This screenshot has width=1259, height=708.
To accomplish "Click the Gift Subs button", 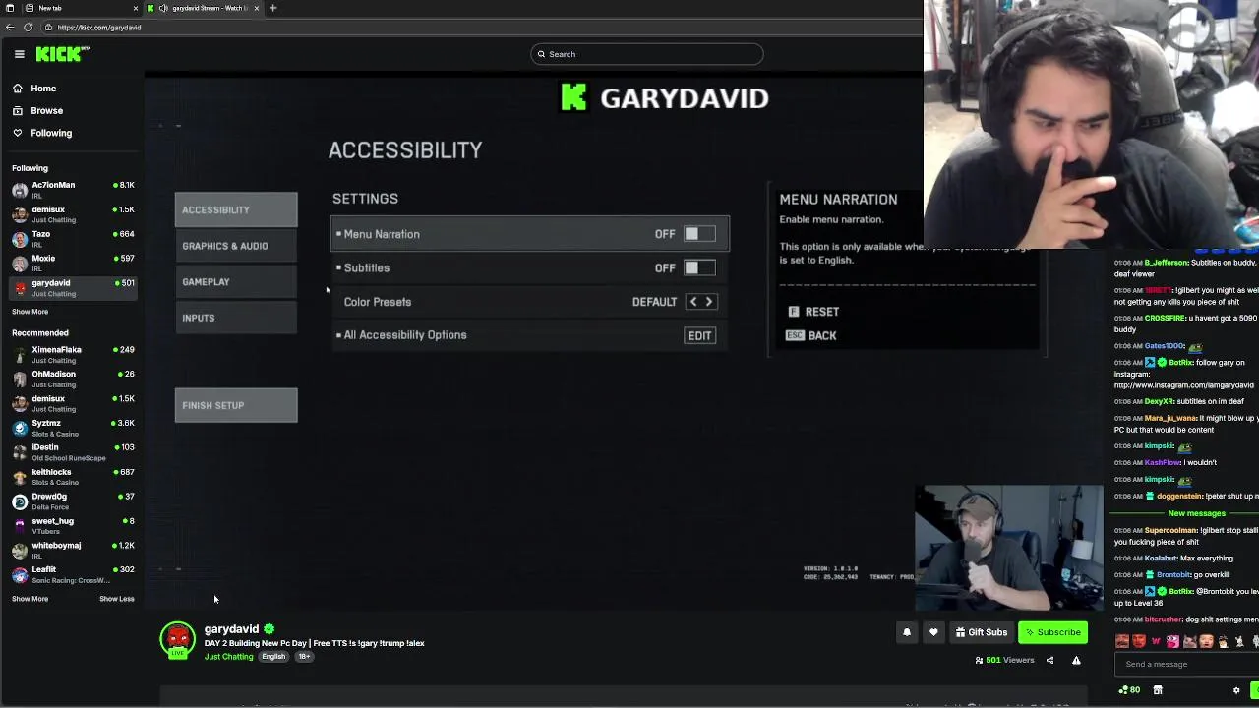I will pyautogui.click(x=982, y=632).
